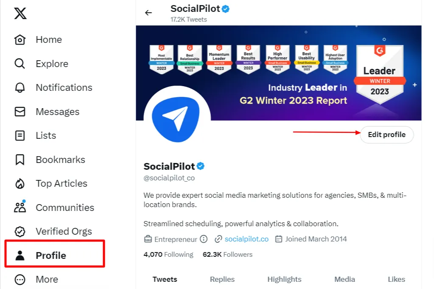Check Messages using the envelope icon

point(20,112)
